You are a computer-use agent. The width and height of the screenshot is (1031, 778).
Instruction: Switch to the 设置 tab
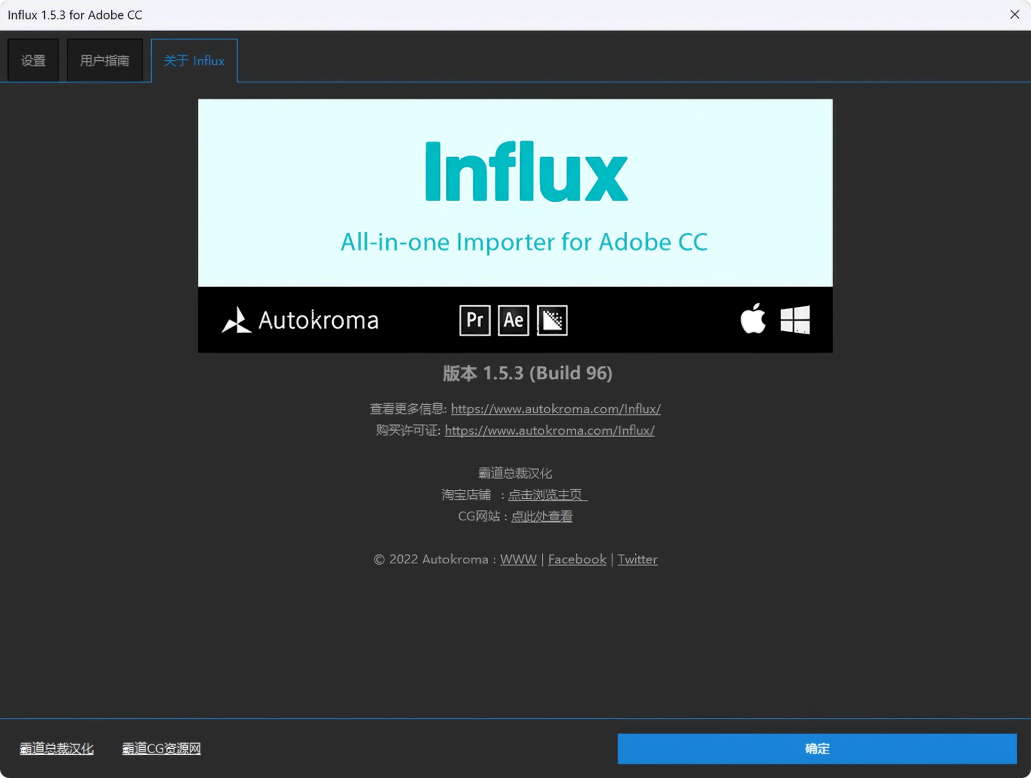pos(33,60)
